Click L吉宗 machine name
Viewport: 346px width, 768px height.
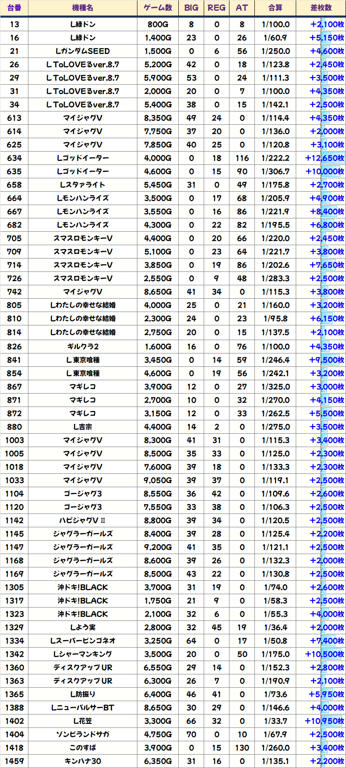click(x=83, y=427)
